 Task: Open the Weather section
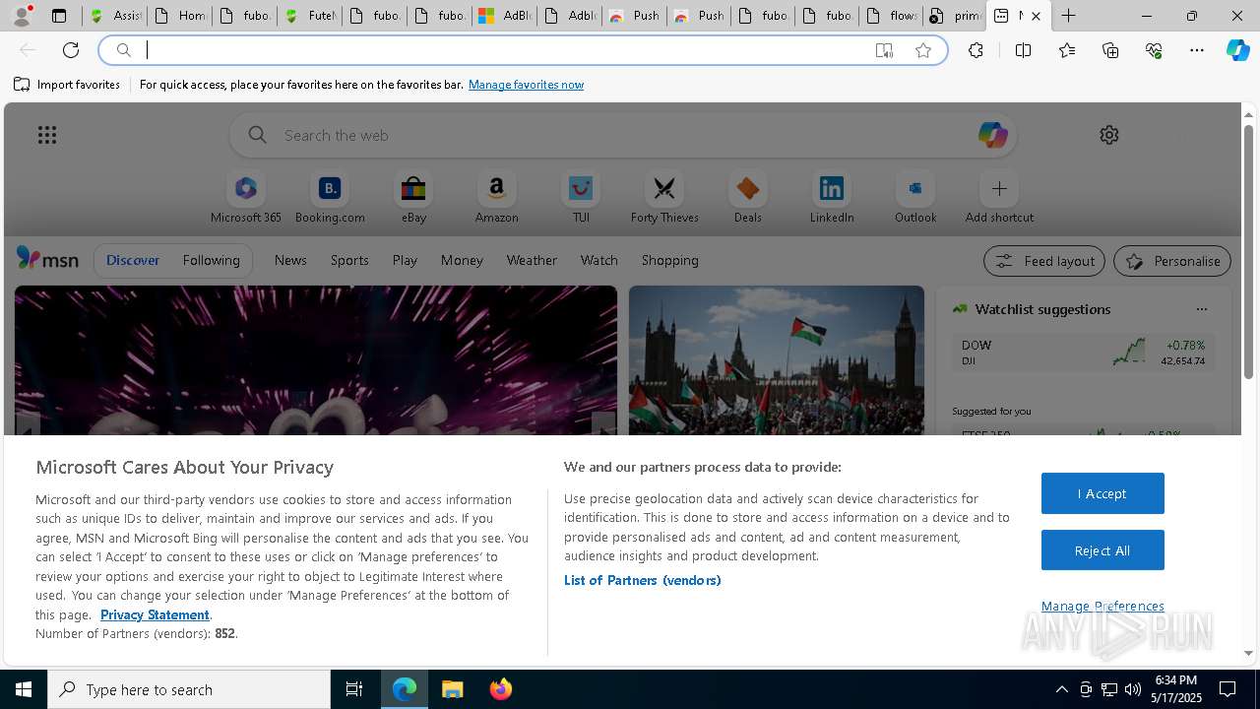[532, 260]
